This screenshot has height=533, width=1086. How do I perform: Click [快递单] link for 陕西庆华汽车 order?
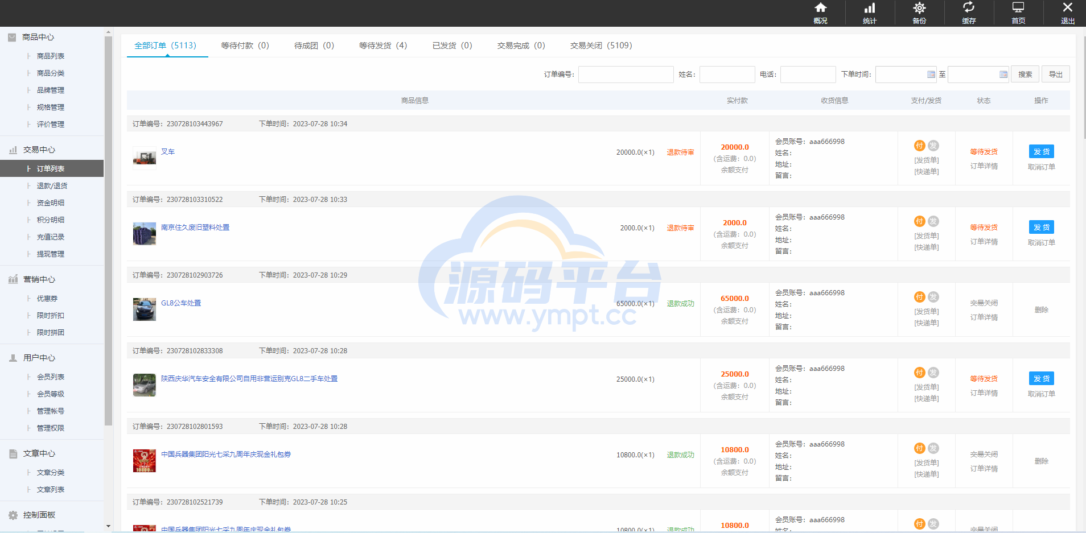pos(927,399)
